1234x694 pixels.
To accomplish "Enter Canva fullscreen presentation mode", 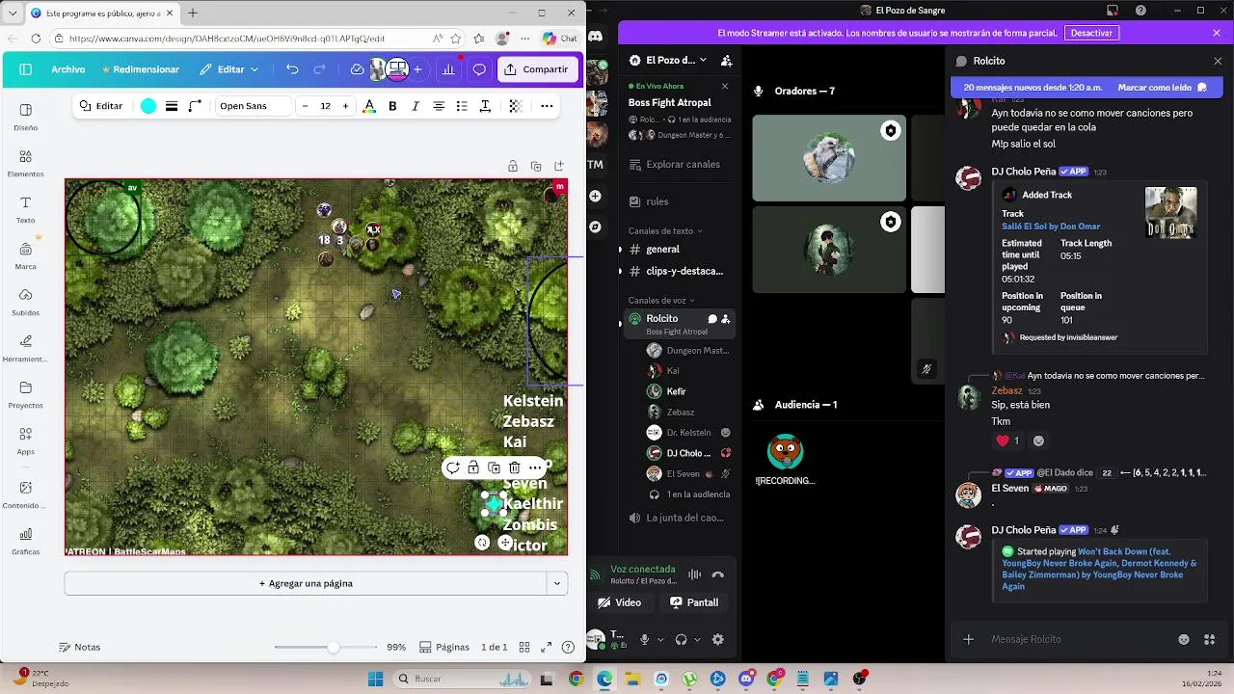I will [546, 648].
